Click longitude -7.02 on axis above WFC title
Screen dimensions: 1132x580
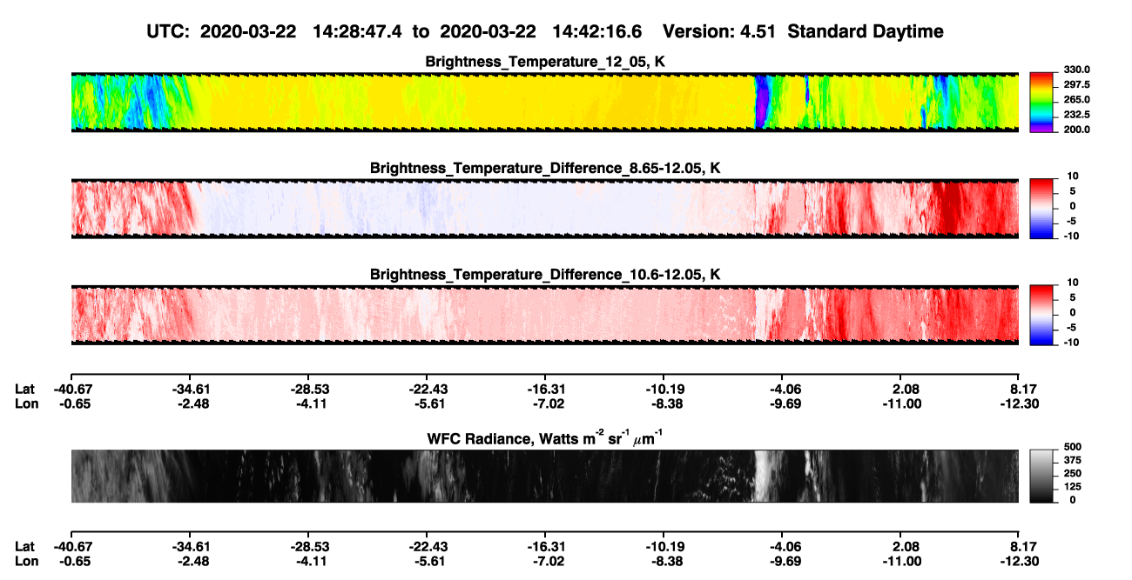[x=545, y=403]
